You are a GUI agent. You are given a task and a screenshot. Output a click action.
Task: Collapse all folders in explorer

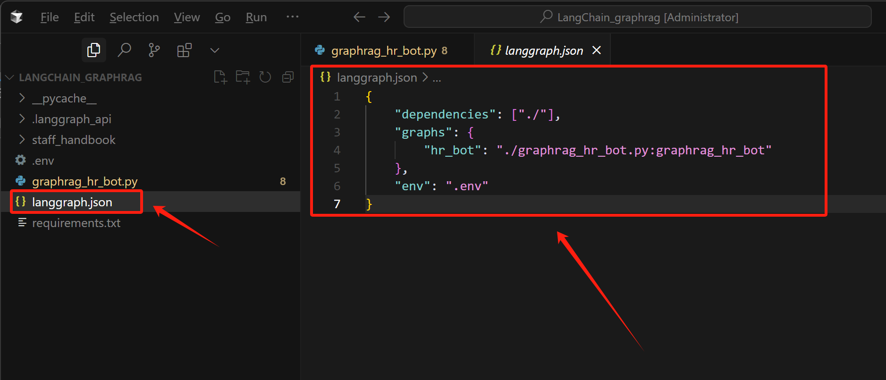(x=288, y=77)
